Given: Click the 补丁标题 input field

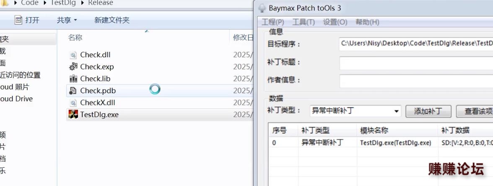Looking at the screenshot, I should click(x=416, y=63).
